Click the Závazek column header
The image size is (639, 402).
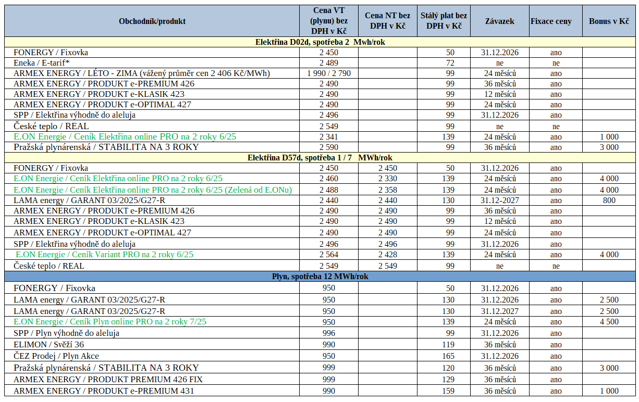[500, 21]
